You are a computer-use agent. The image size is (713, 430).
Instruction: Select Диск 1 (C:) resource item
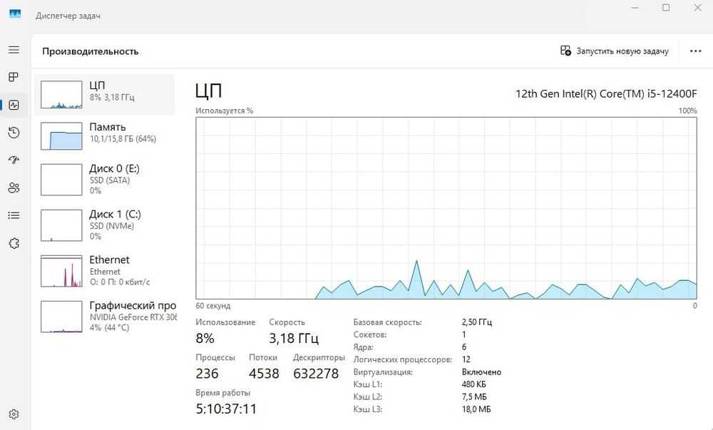pos(105,225)
